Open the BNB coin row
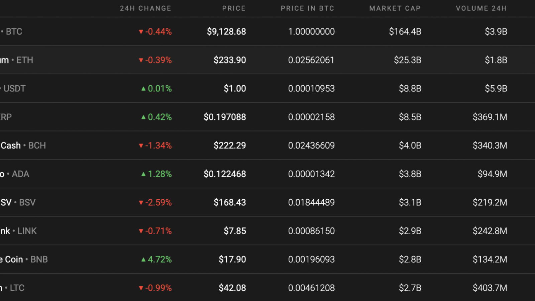Viewport: 535px width, 301px height. coord(267,259)
